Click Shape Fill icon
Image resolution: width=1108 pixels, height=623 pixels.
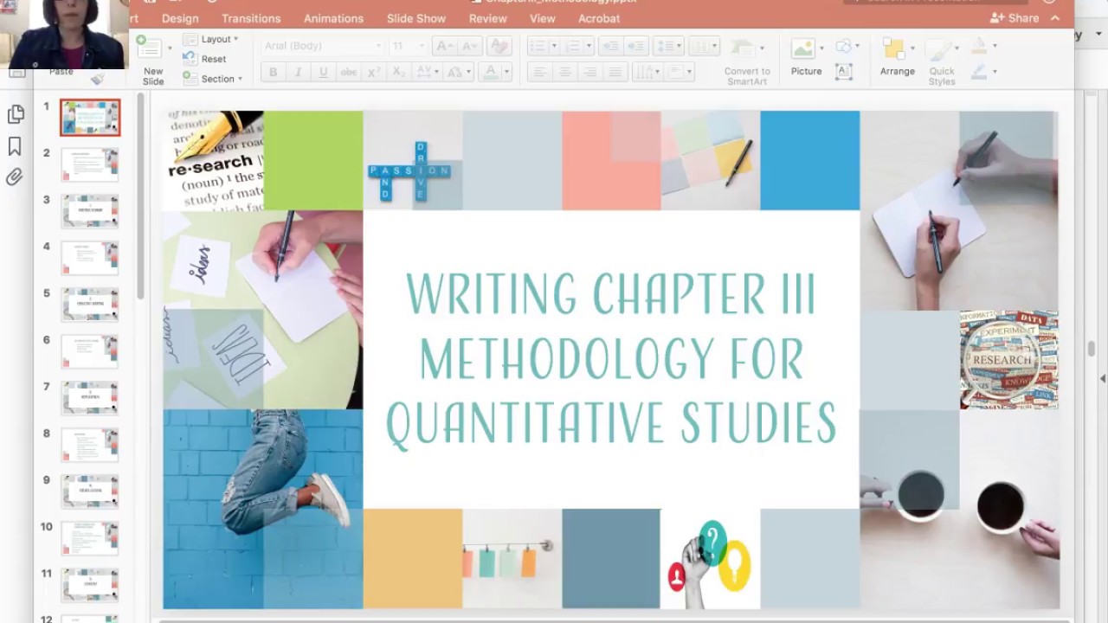[979, 46]
